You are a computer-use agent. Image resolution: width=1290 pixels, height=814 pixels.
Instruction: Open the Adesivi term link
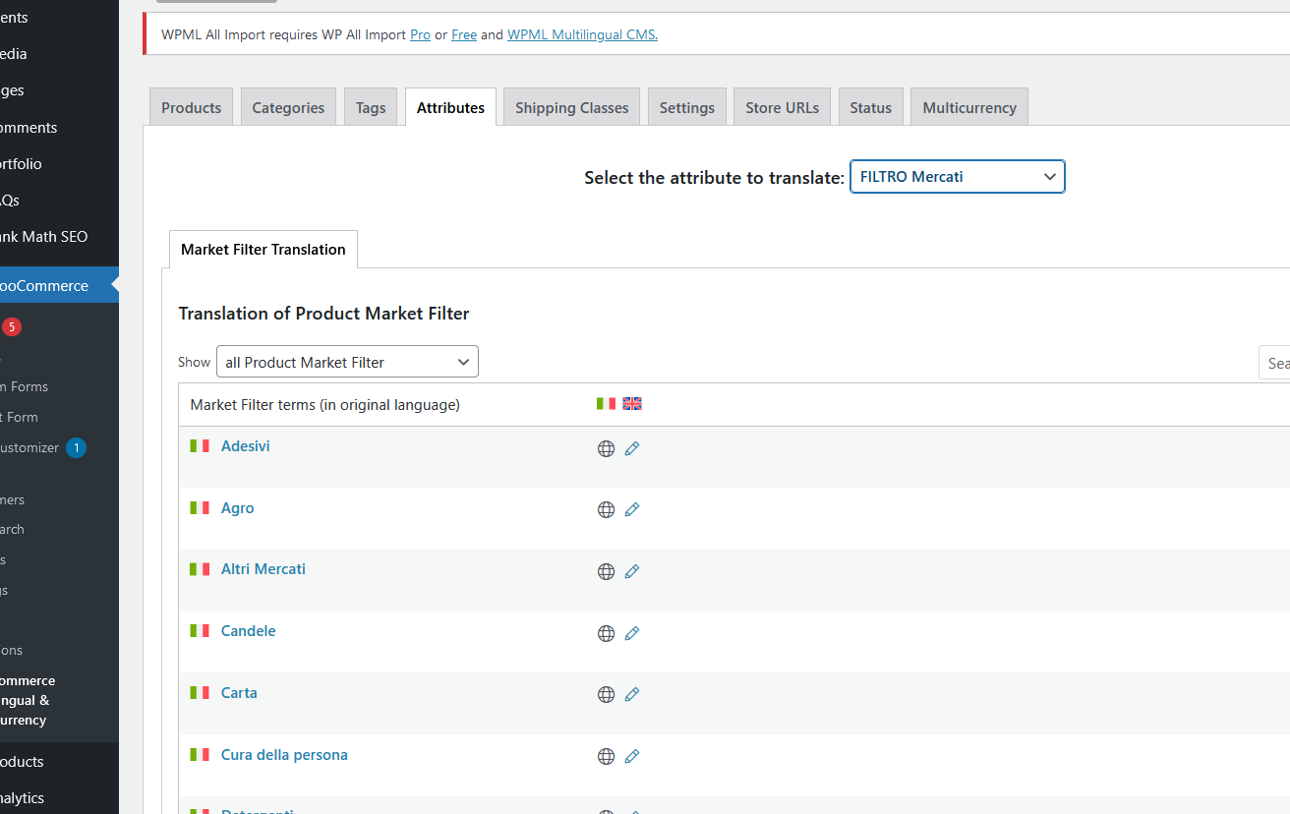pyautogui.click(x=245, y=446)
